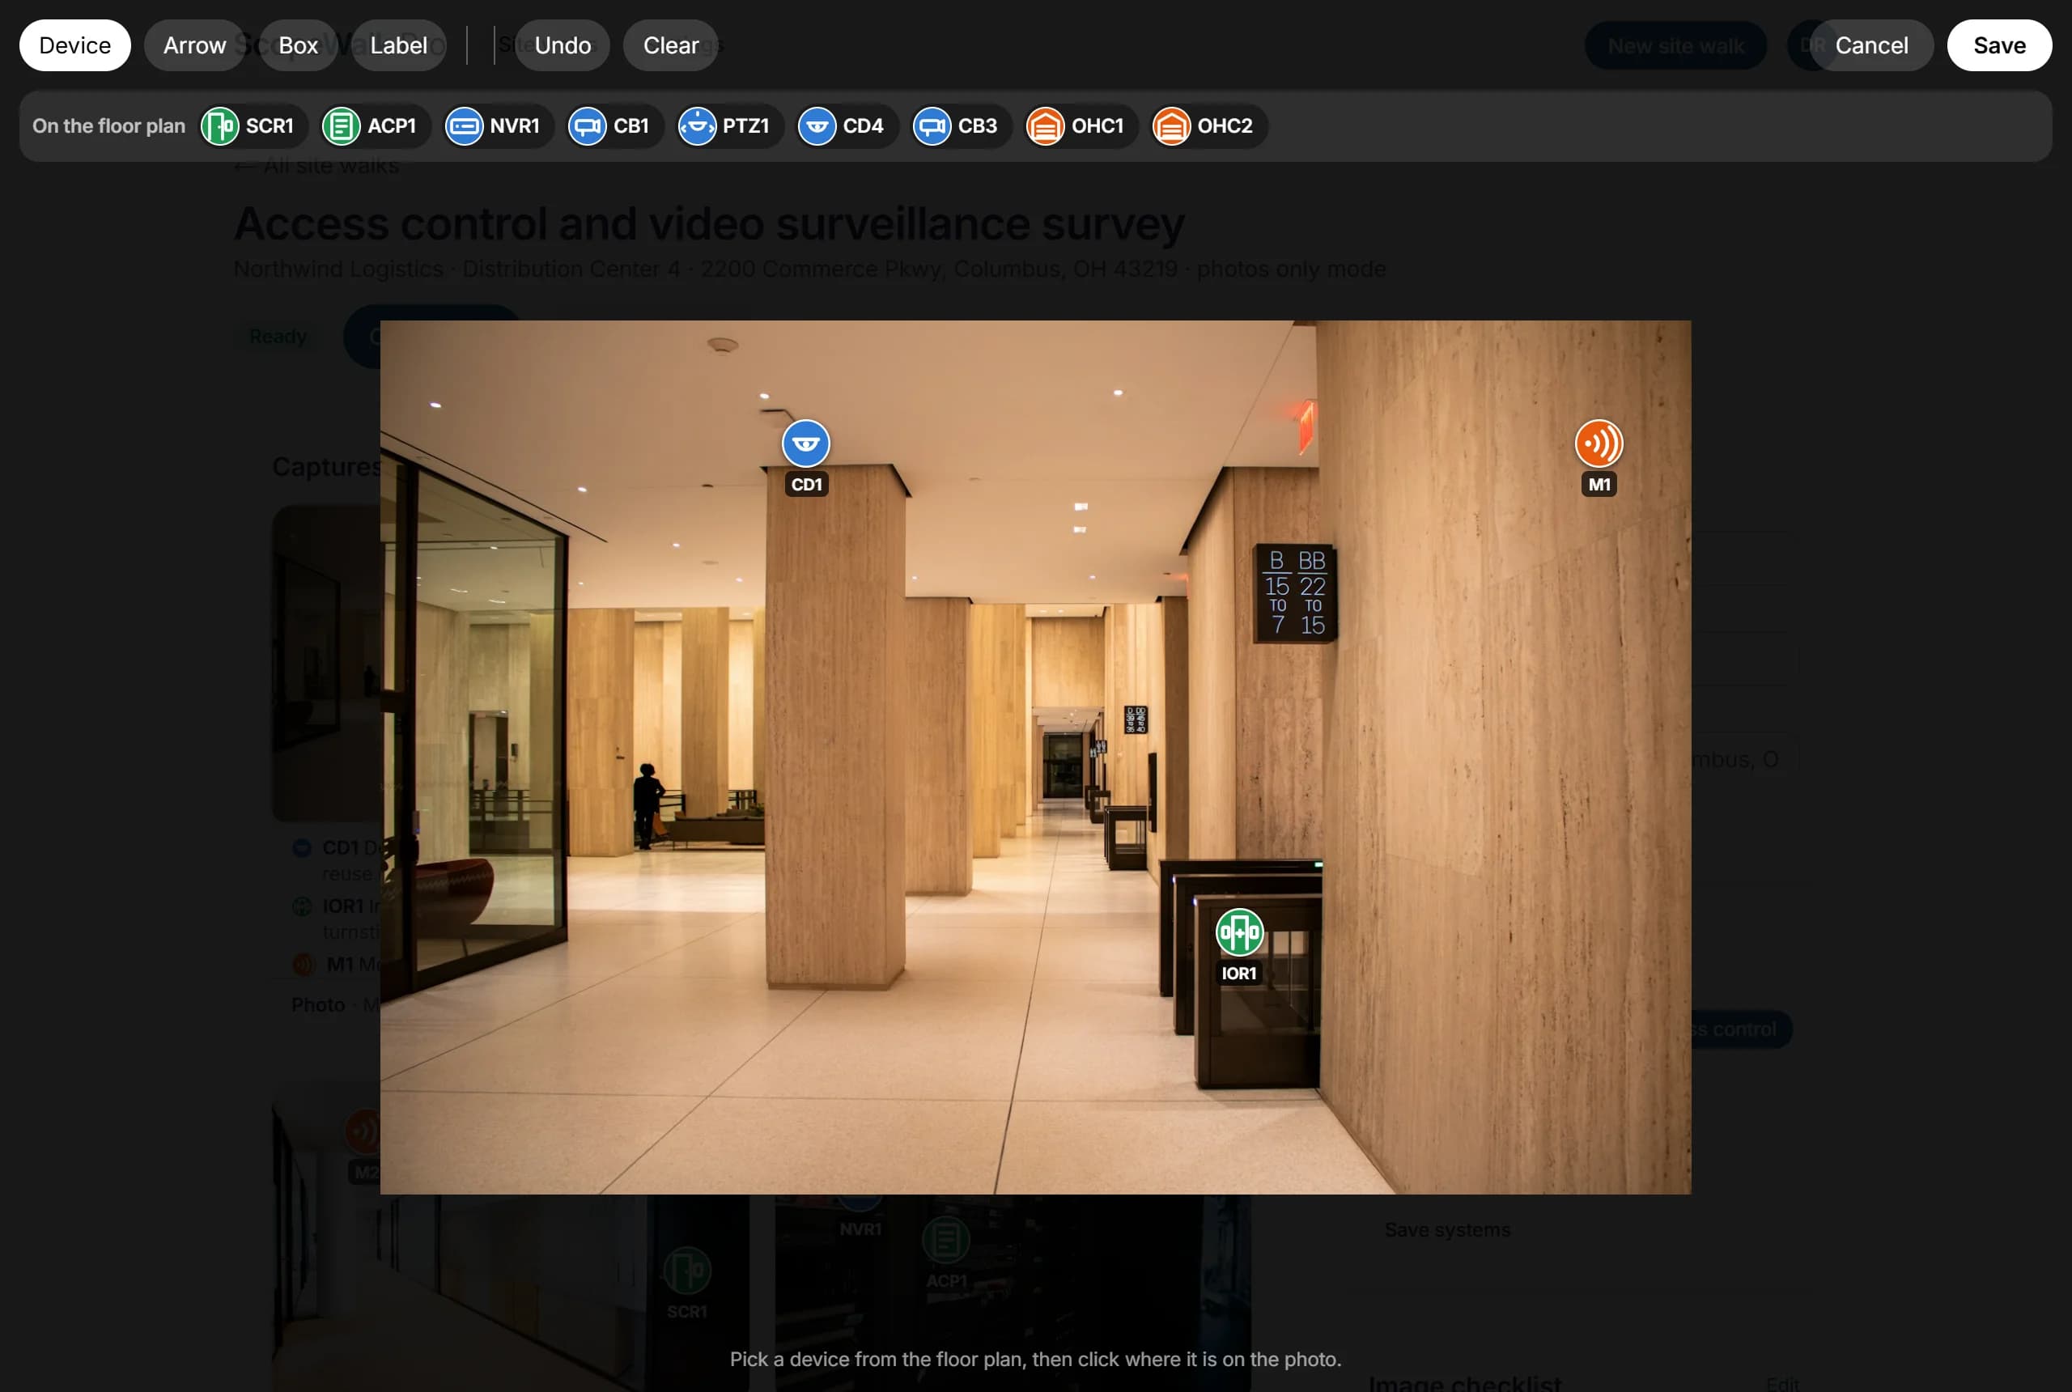Save the annotated photo
The image size is (2072, 1392).
pos(1999,45)
